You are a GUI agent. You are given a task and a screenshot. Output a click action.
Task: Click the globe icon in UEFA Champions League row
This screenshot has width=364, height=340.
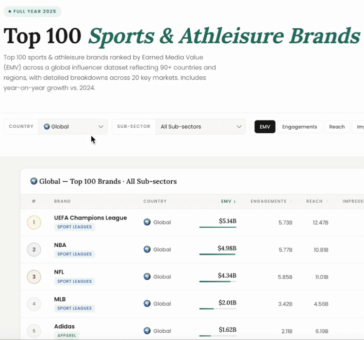147,222
